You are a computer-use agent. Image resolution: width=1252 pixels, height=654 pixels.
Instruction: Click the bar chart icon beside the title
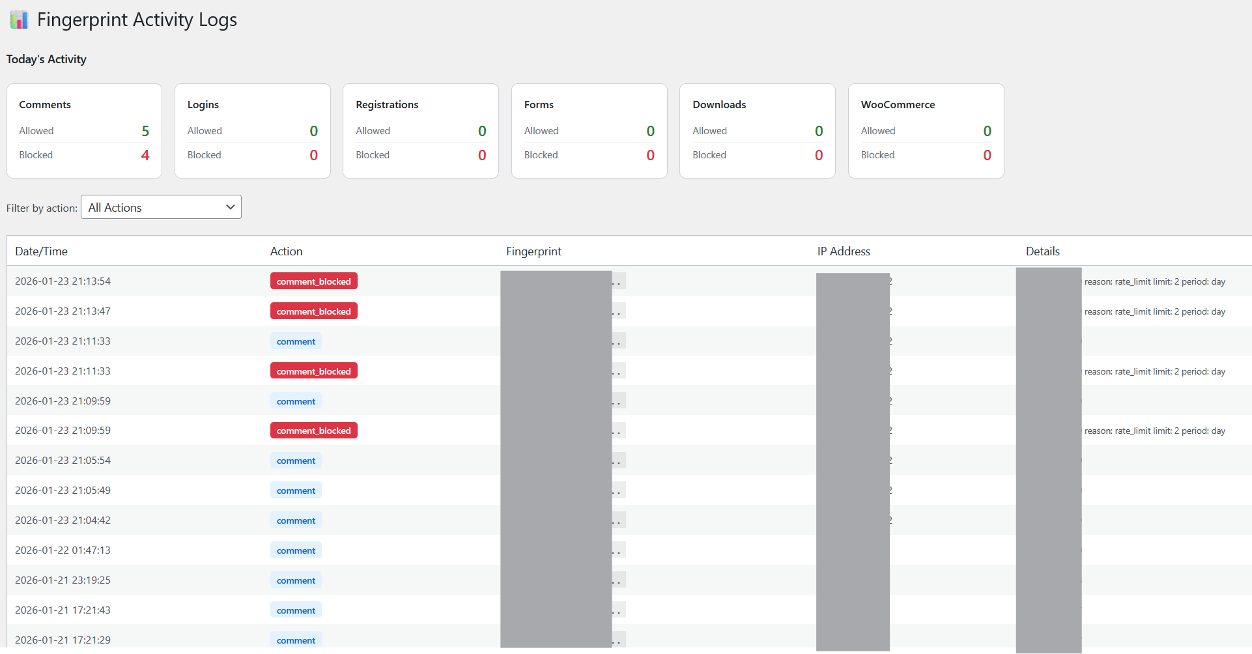[19, 20]
